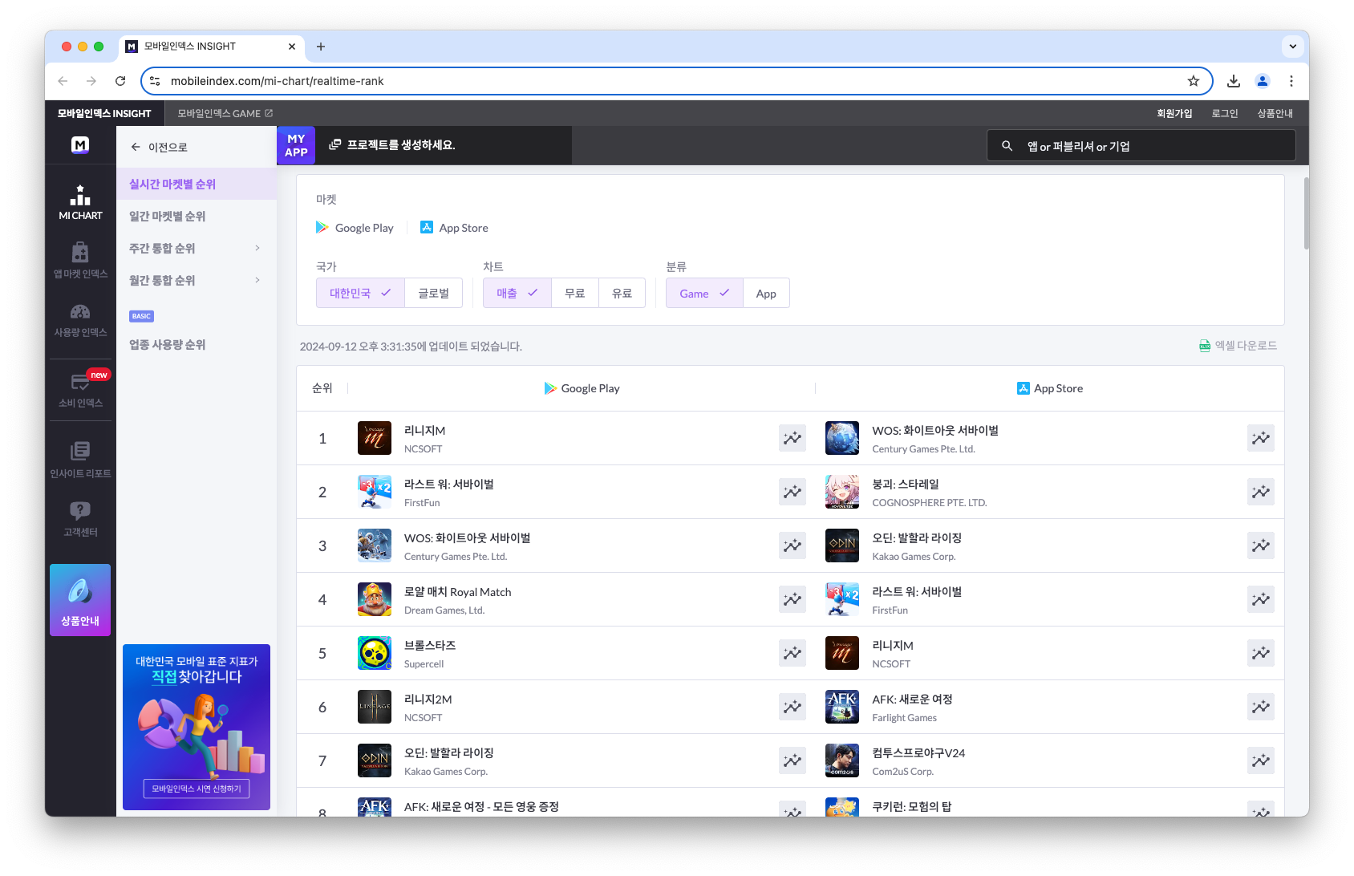Open 소비 인덱스 sidebar icon
Image resolution: width=1354 pixels, height=876 pixels.
[80, 390]
